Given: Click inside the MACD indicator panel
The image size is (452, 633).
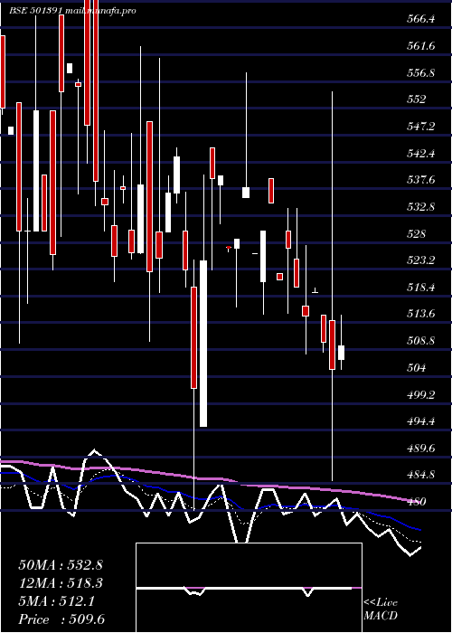Looking at the screenshot, I should coord(249,588).
